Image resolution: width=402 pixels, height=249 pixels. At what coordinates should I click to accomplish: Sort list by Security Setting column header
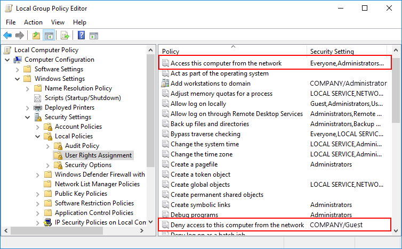[332, 52]
